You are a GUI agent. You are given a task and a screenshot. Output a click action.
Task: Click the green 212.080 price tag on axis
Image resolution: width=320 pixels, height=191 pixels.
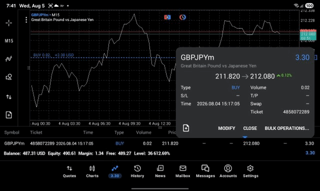[x=308, y=36]
